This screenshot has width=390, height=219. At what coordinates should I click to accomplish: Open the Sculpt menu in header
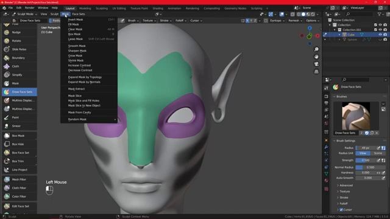pos(54,14)
